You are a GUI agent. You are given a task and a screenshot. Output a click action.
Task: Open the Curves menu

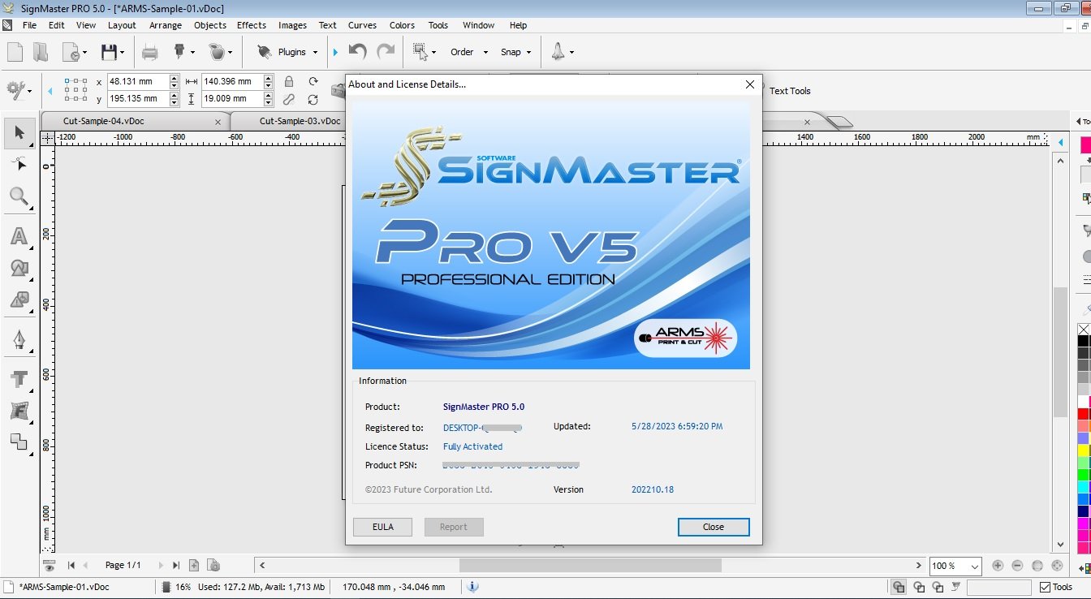pyautogui.click(x=362, y=25)
